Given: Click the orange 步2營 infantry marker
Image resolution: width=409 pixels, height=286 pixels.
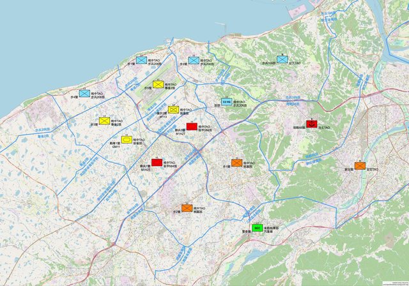Looking at the screenshot, I should [187, 207].
